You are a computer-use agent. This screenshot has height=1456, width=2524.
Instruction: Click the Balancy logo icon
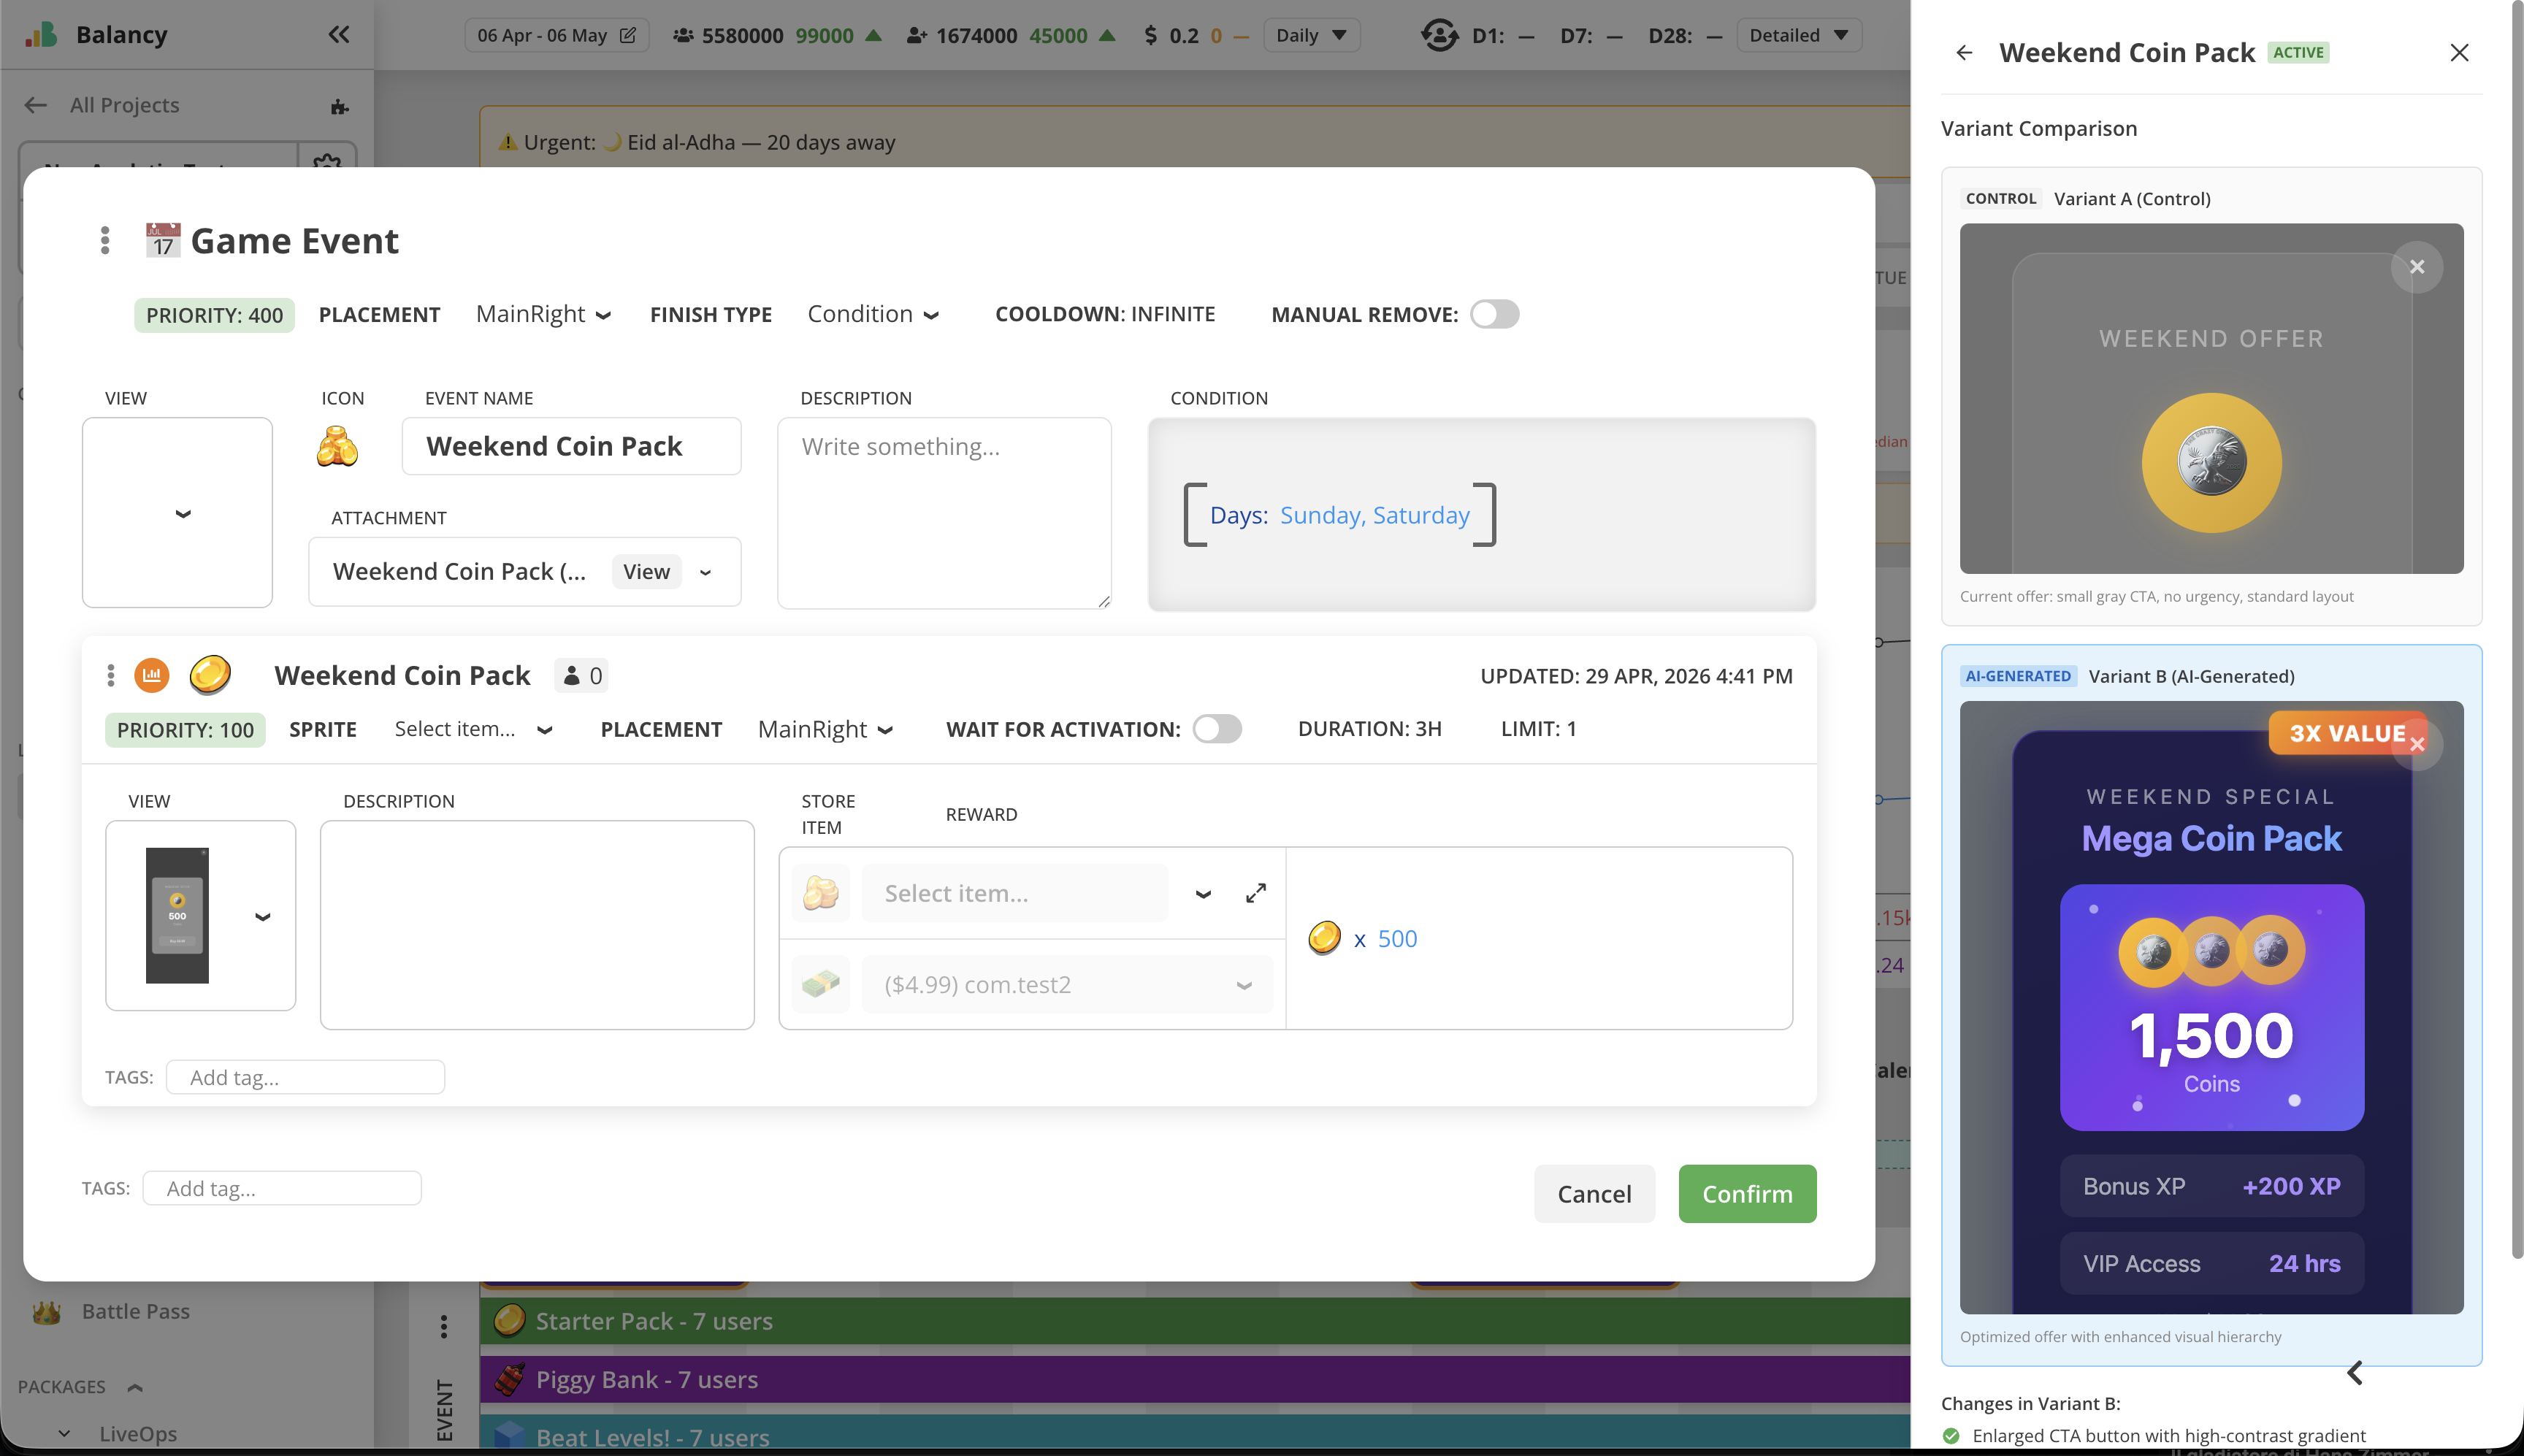[x=41, y=35]
